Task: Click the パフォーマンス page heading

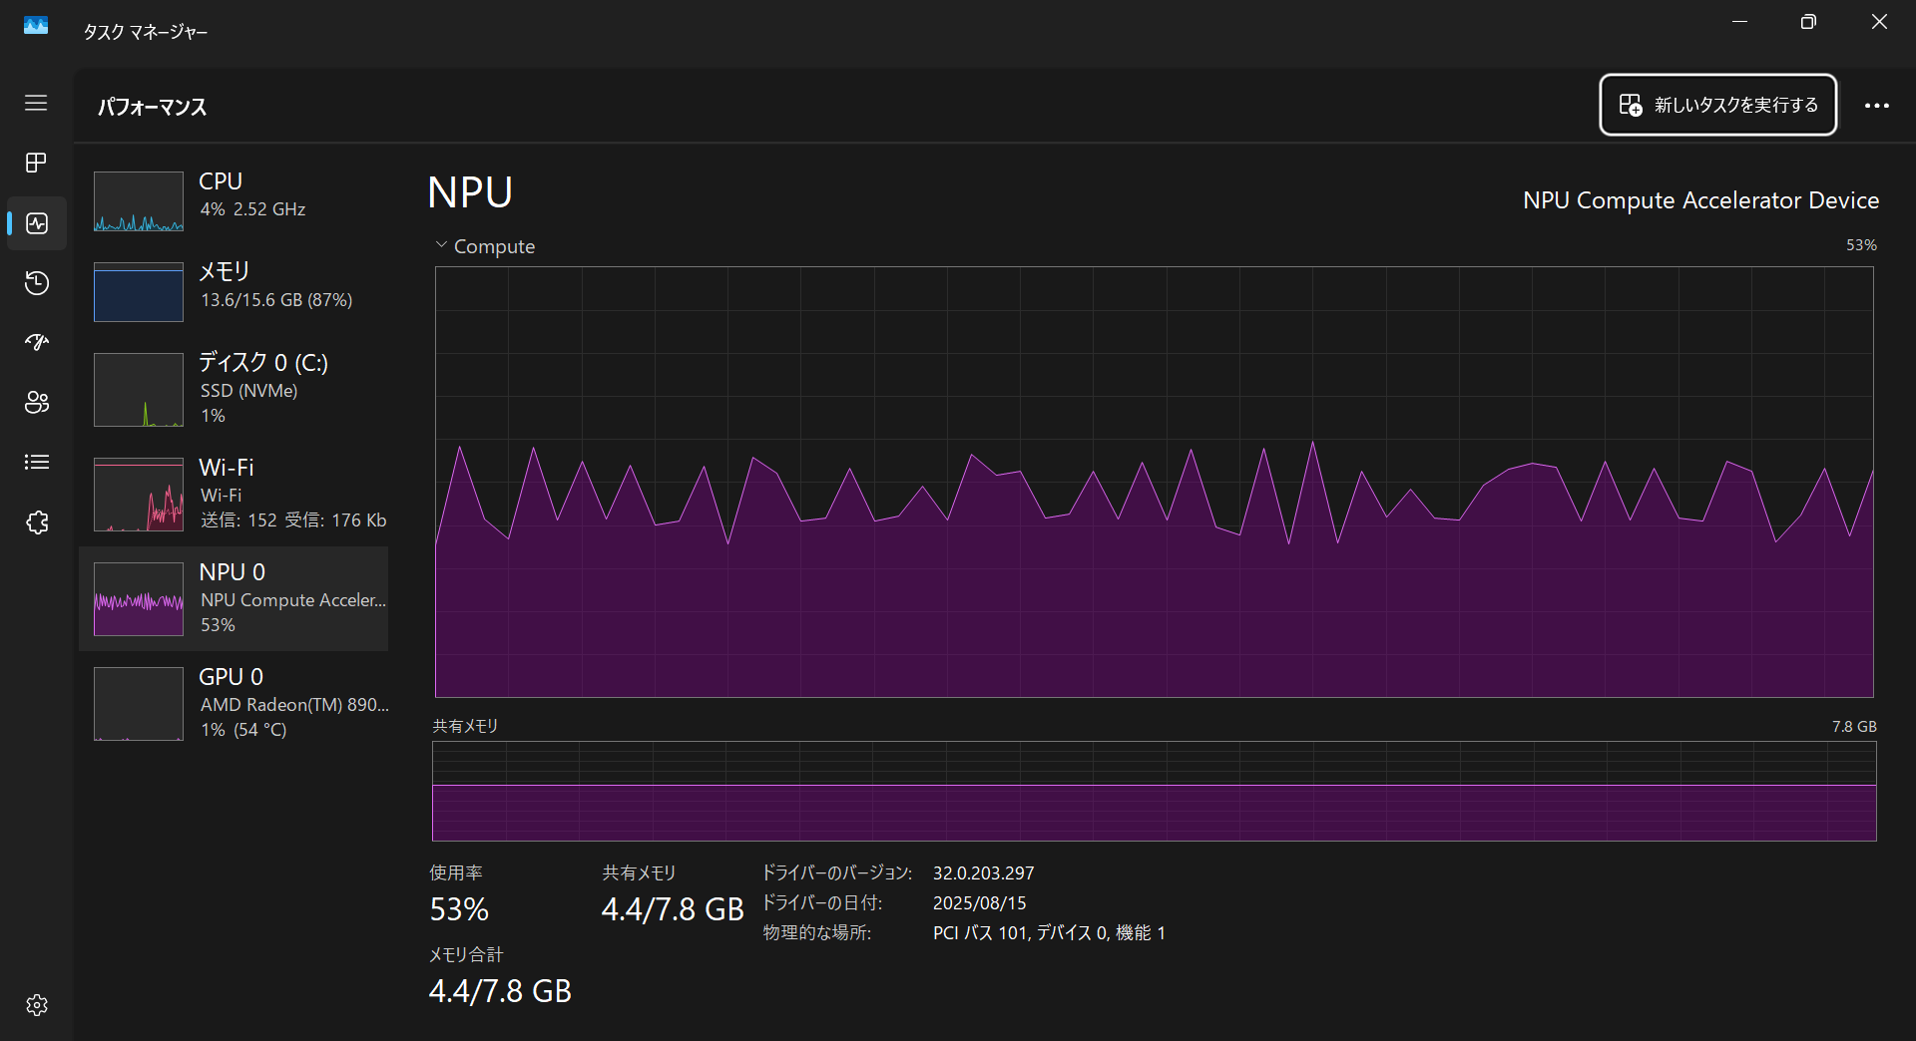Action: point(152,107)
